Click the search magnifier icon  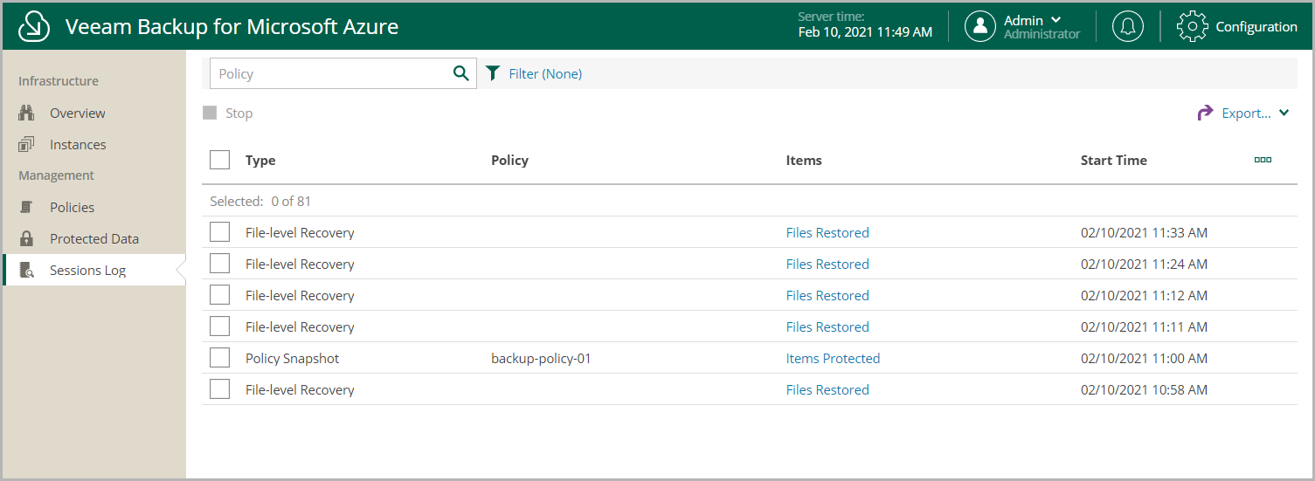pyautogui.click(x=461, y=73)
